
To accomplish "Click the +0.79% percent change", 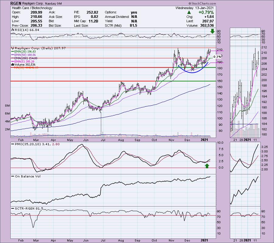I will point(206,12).
